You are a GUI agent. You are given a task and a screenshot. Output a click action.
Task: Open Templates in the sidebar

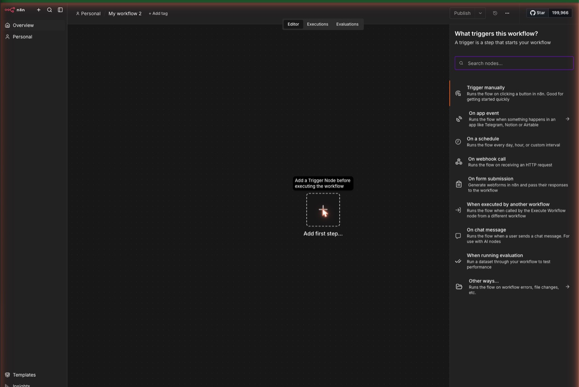pos(33,375)
